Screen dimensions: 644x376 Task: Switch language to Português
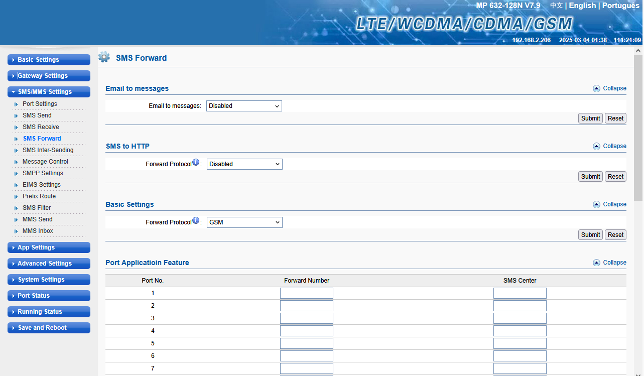(x=620, y=6)
